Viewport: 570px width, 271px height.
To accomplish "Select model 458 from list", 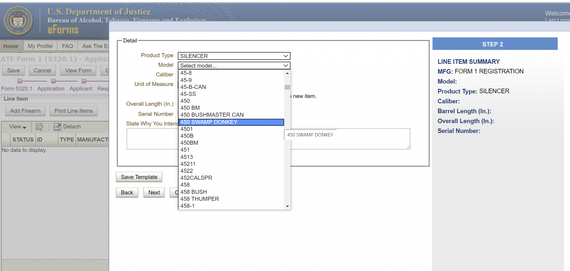I will (231, 185).
